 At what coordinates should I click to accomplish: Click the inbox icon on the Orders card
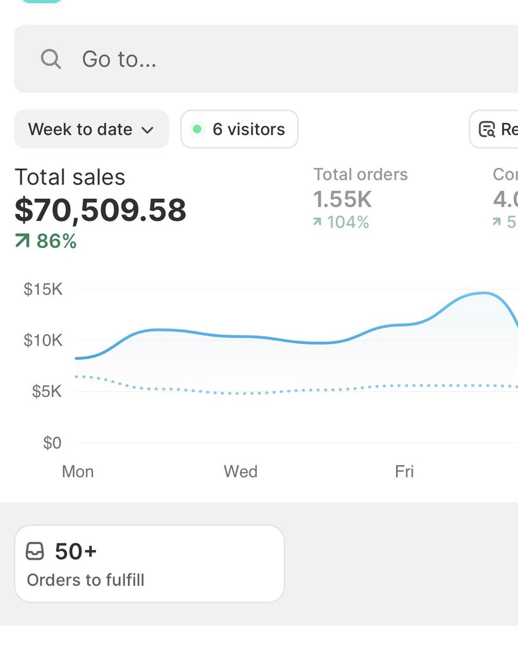click(35, 551)
